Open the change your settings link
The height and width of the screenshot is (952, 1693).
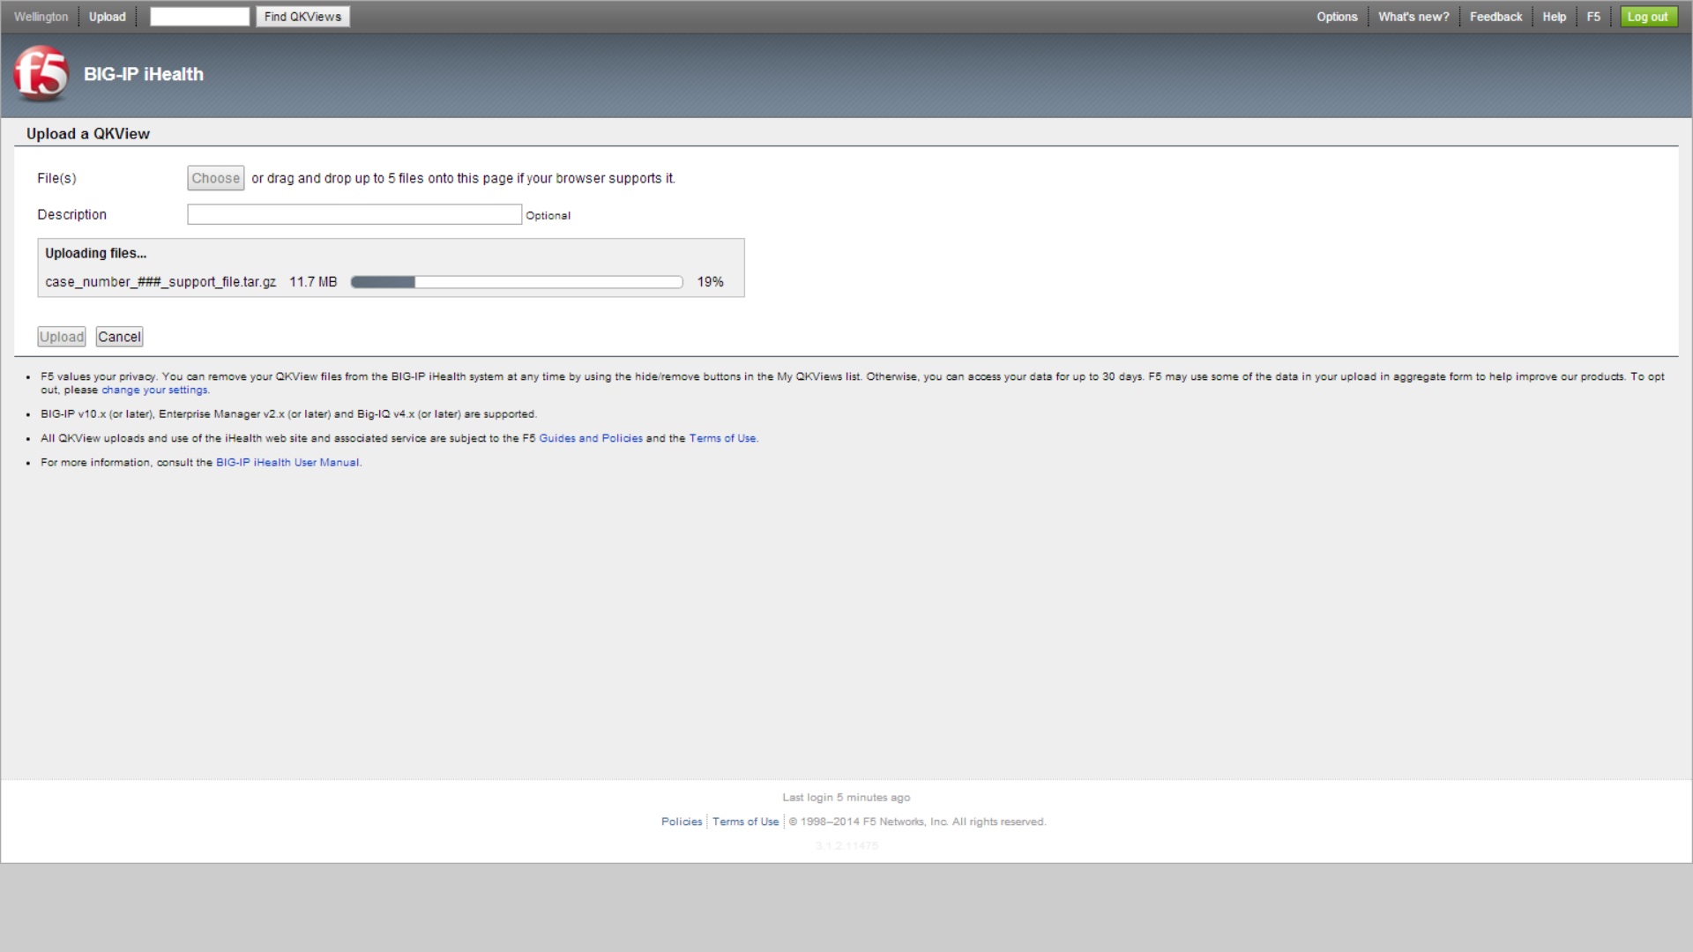point(154,390)
